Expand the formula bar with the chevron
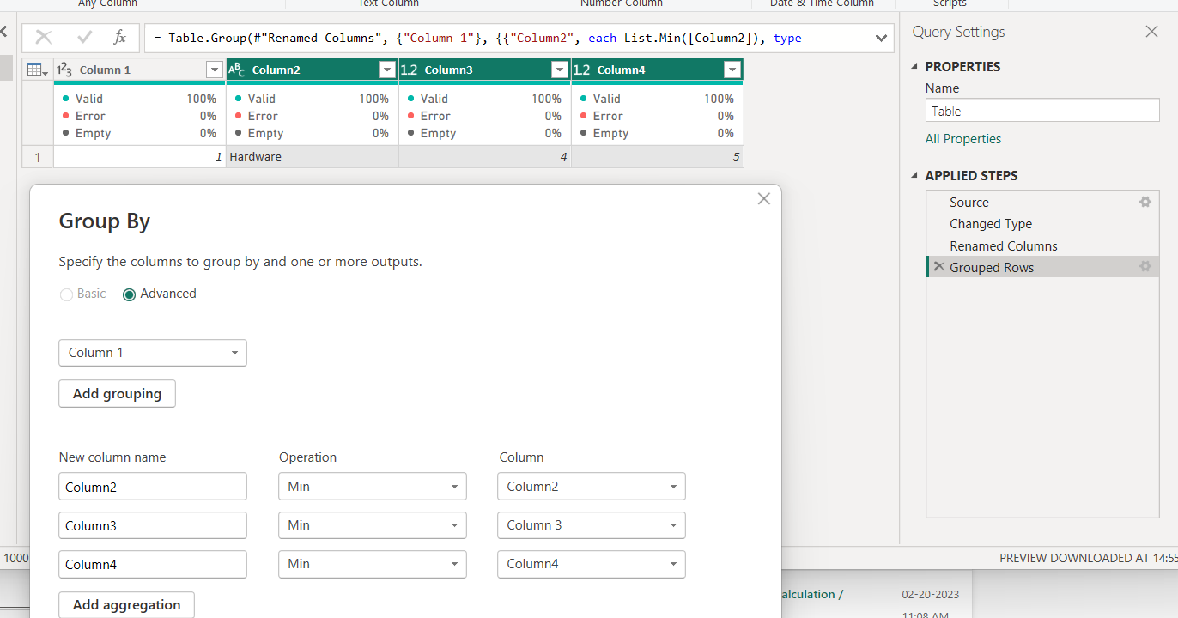Viewport: 1178px width, 618px height. tap(881, 38)
